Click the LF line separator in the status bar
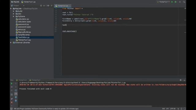This screenshot has width=196, height=110. point(168,109)
